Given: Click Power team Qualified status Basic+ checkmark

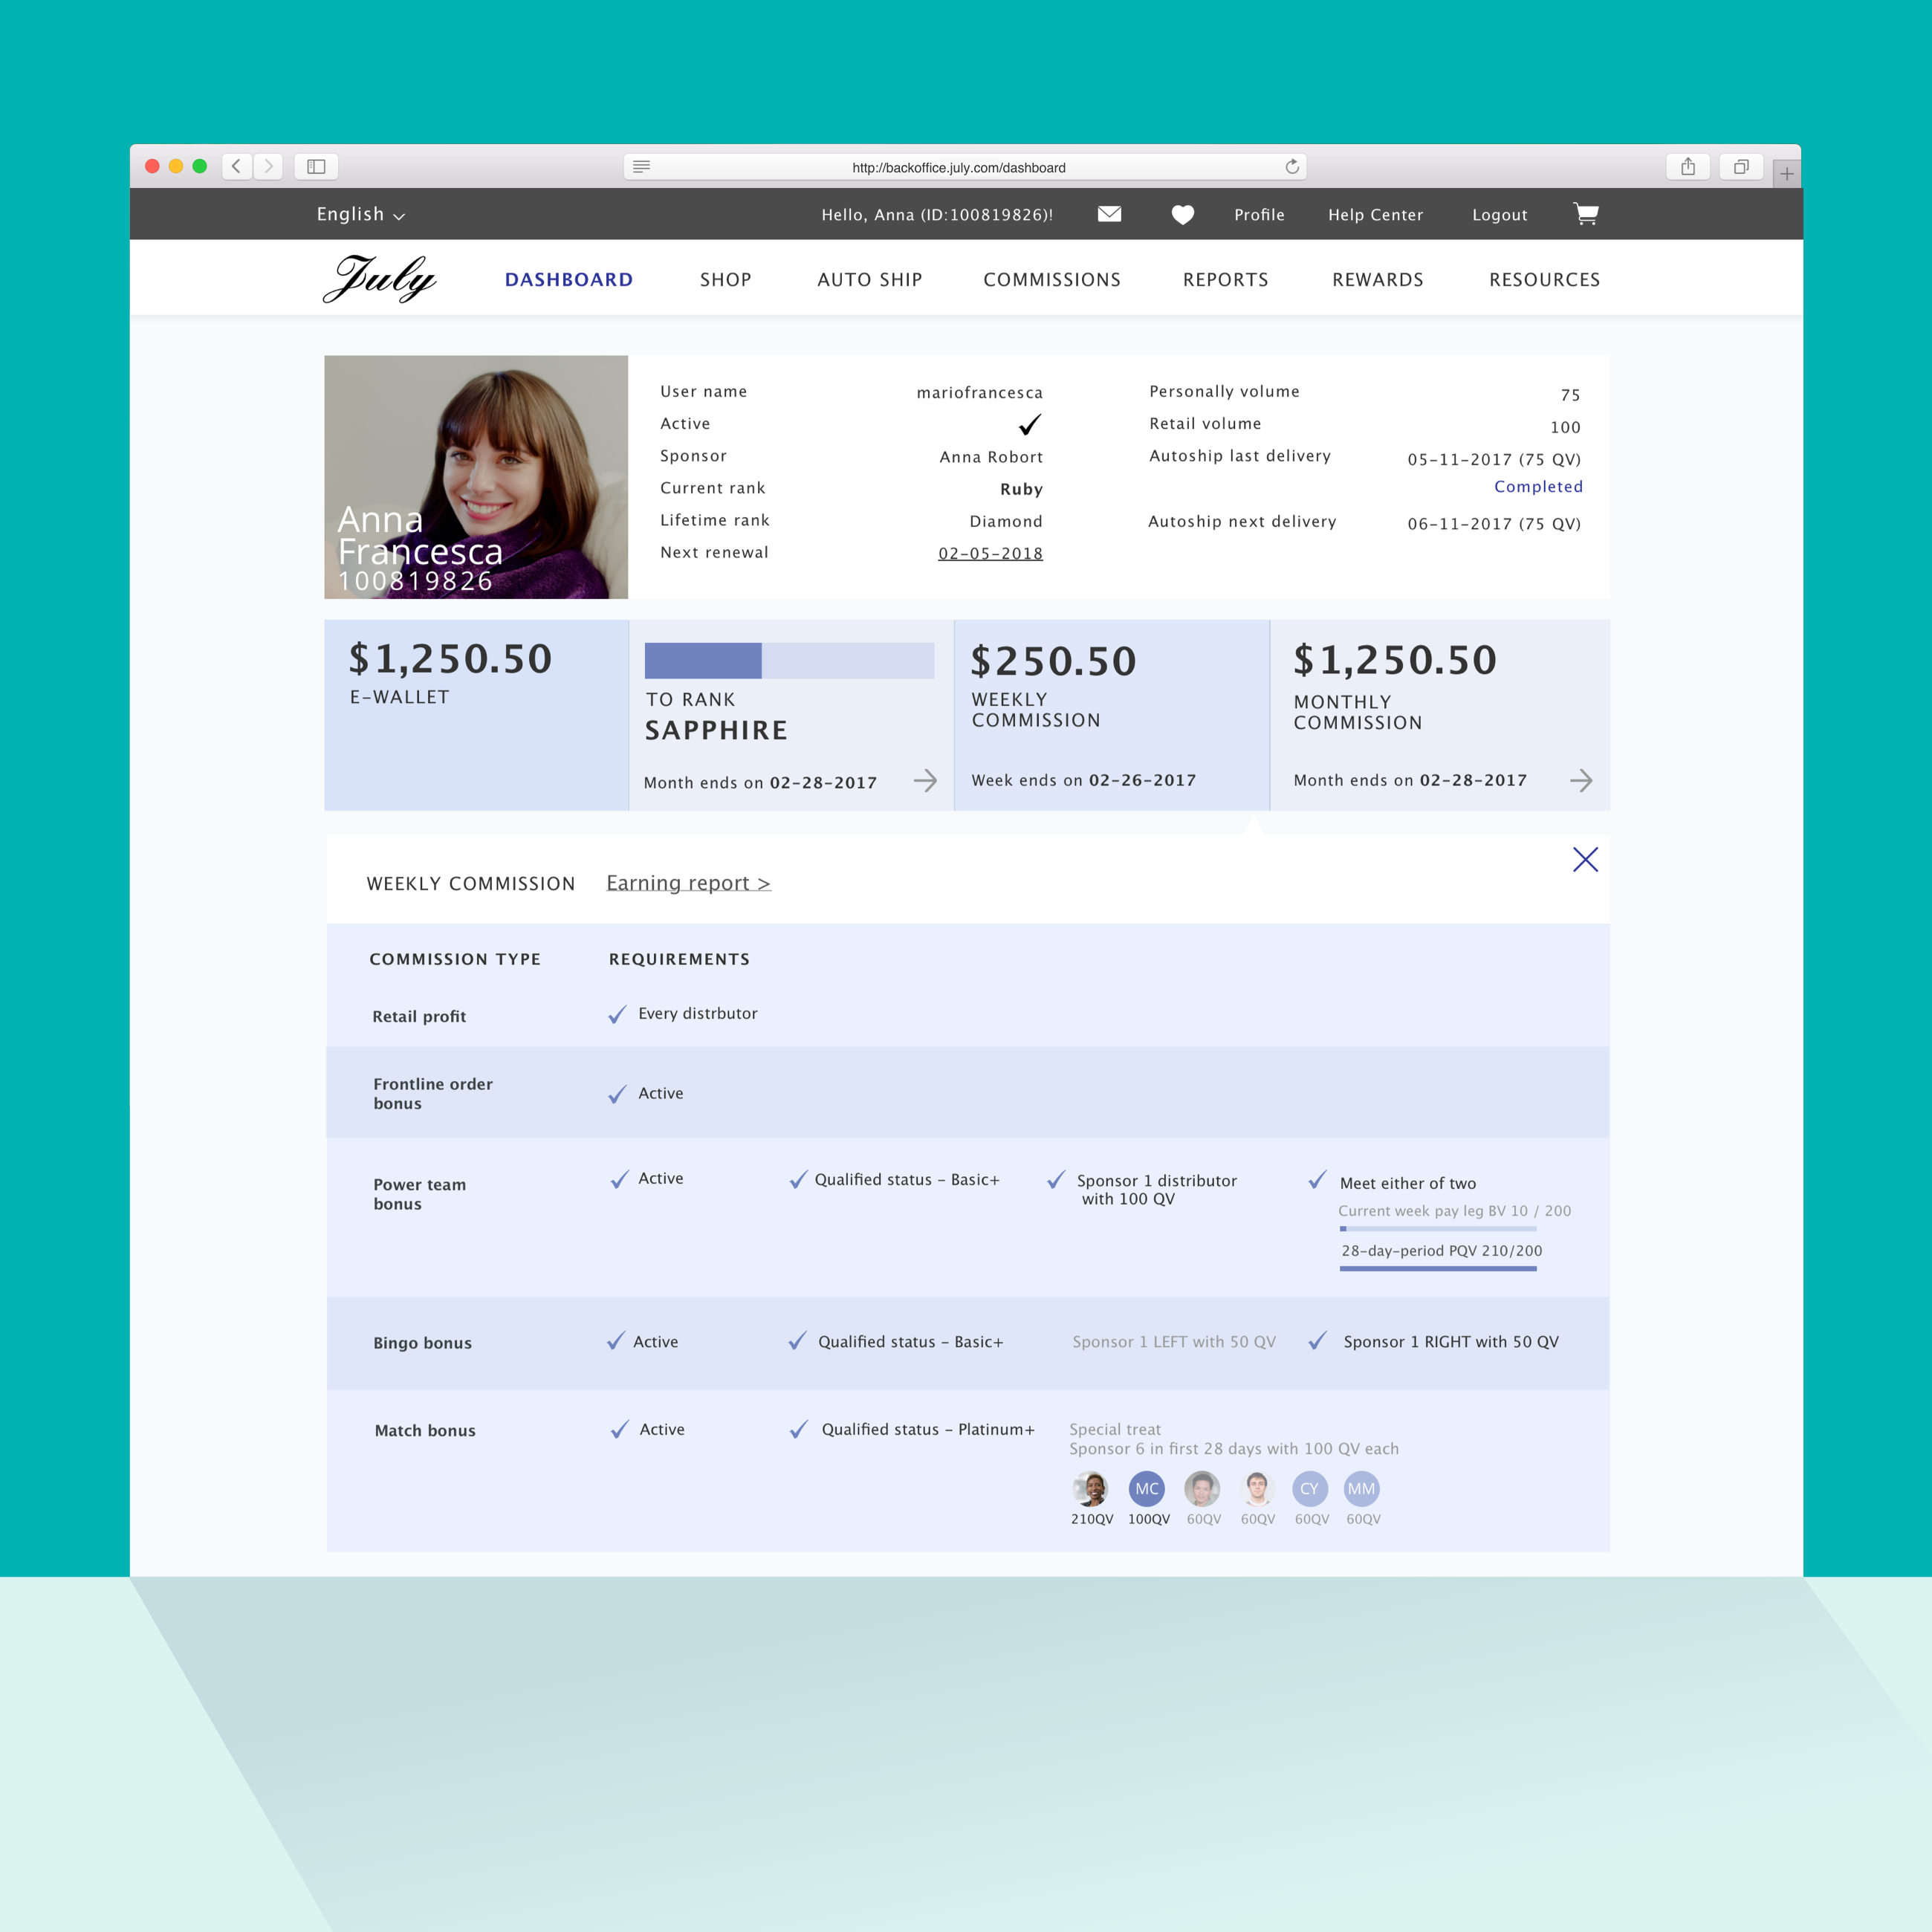Looking at the screenshot, I should pos(798,1180).
